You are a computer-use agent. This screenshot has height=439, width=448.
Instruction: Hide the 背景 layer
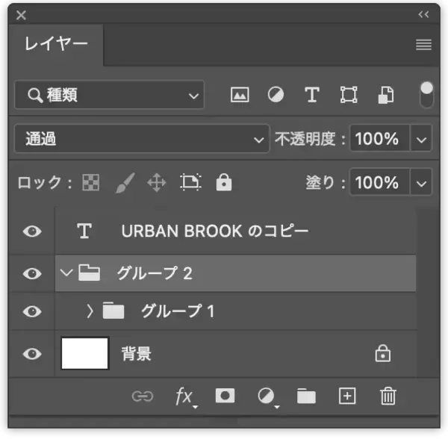(x=32, y=354)
